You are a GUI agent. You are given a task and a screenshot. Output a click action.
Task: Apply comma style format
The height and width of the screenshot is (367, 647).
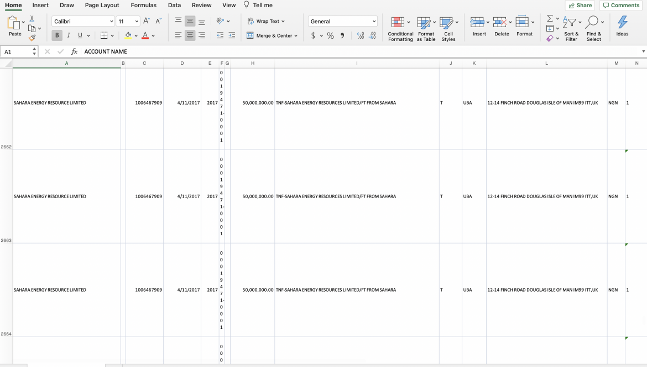342,35
